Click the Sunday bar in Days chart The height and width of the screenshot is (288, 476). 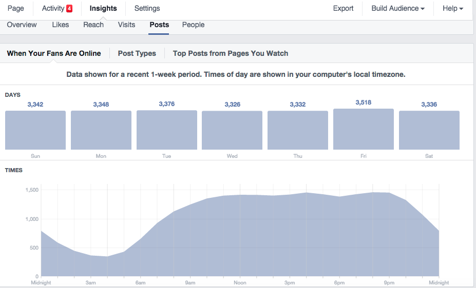coord(35,130)
